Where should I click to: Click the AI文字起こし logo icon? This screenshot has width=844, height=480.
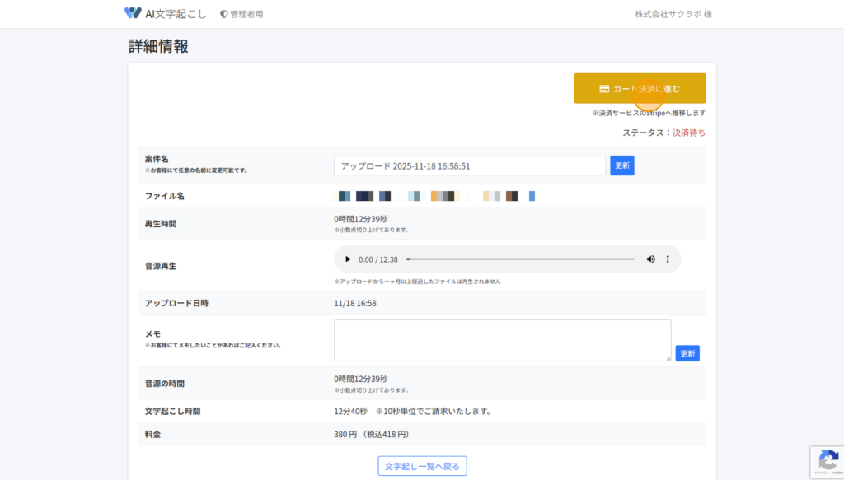pos(133,13)
